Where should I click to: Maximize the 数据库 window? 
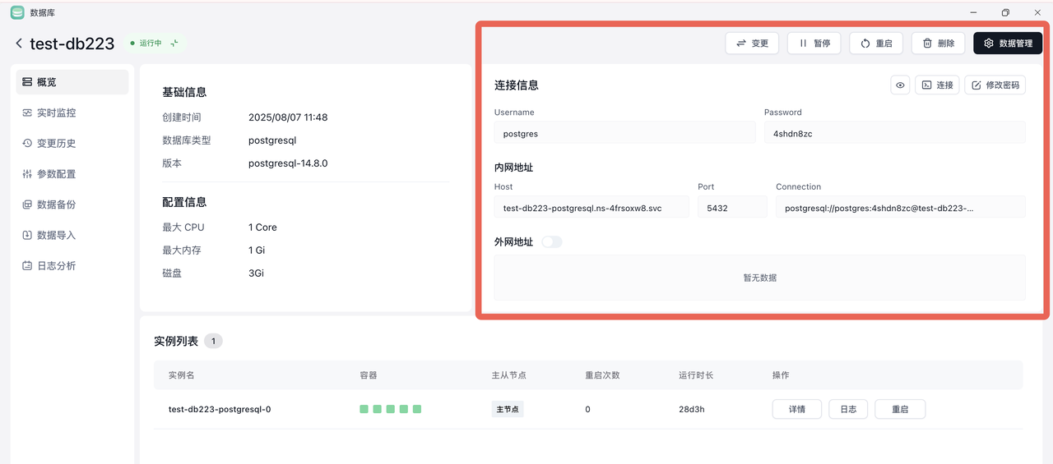click(1005, 12)
